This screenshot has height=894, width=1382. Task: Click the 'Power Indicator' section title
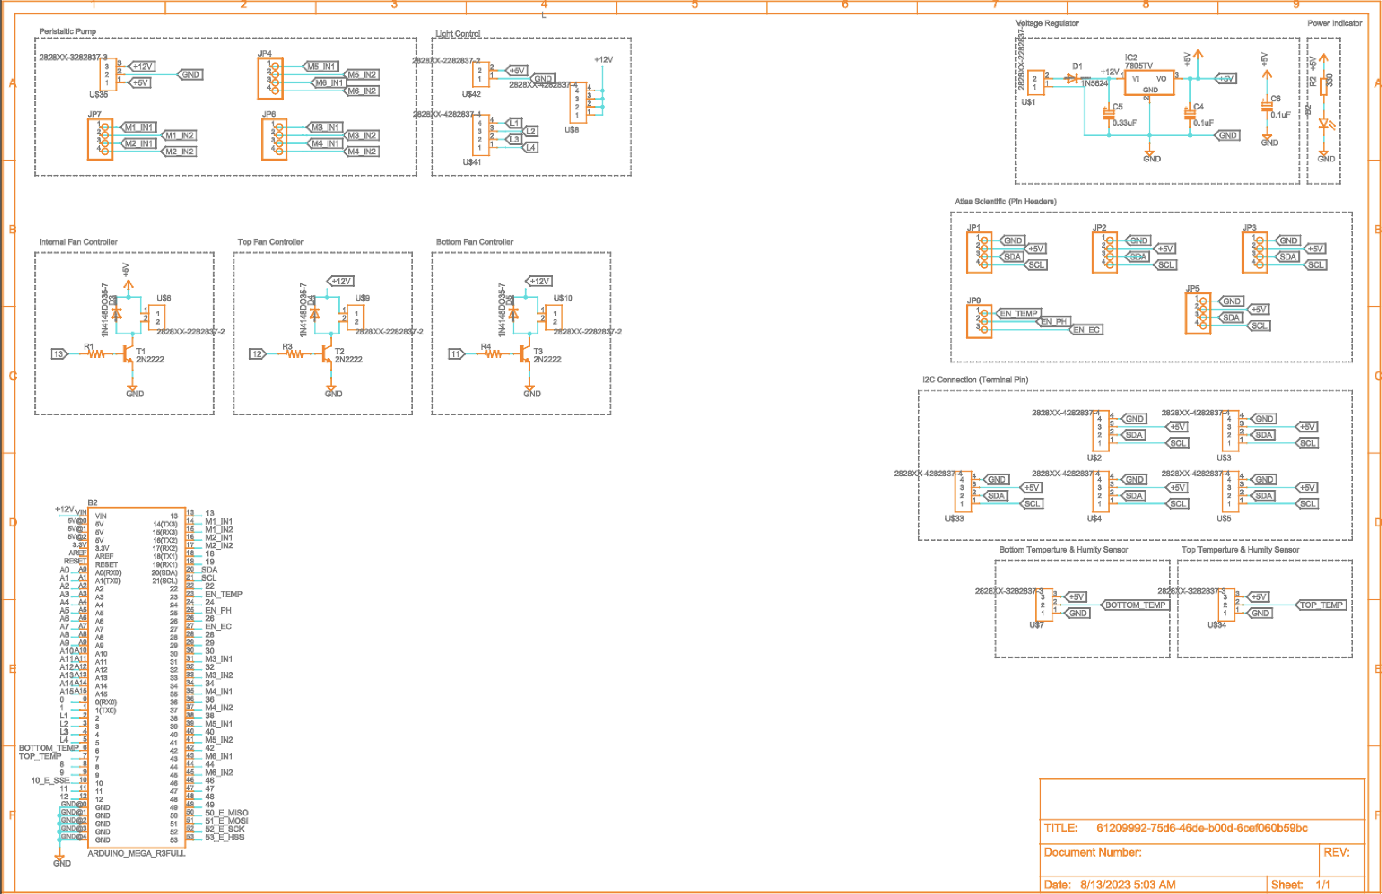[x=1335, y=23]
